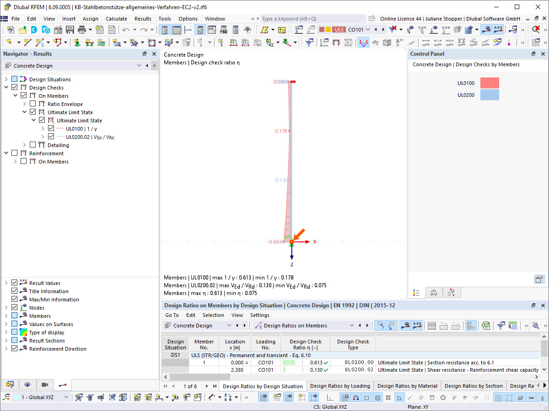Click the Undo icon
The width and height of the screenshot is (549, 411).
(126, 29)
